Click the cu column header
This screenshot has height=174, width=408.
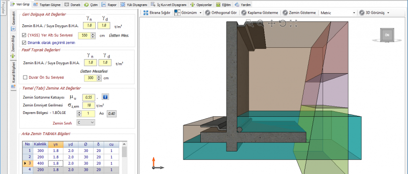point(111,144)
